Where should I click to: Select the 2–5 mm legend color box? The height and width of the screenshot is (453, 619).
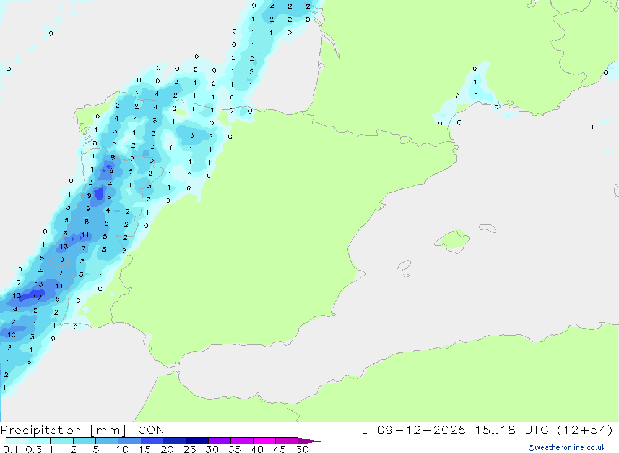tap(84, 441)
